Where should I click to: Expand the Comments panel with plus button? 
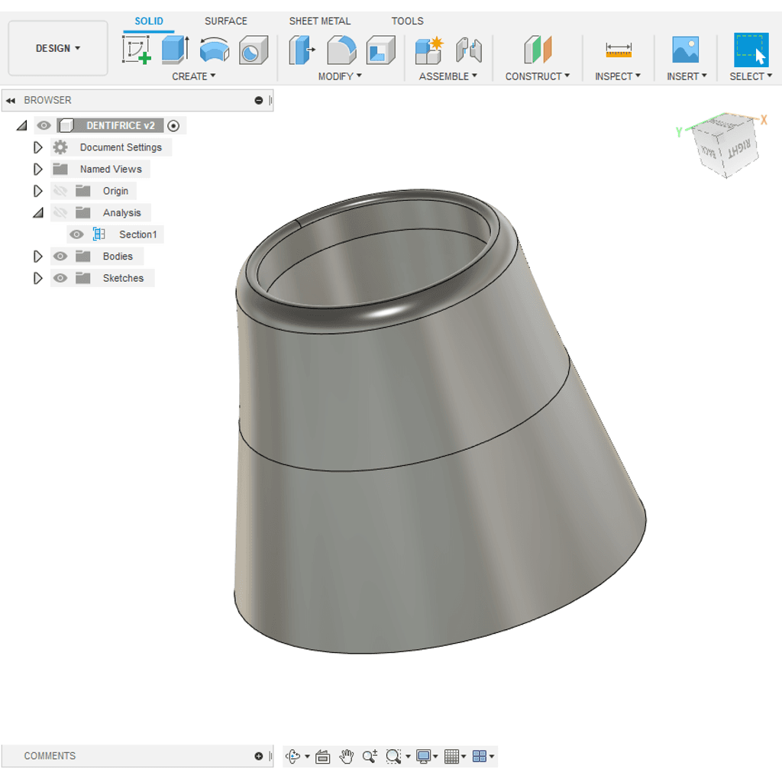click(258, 756)
